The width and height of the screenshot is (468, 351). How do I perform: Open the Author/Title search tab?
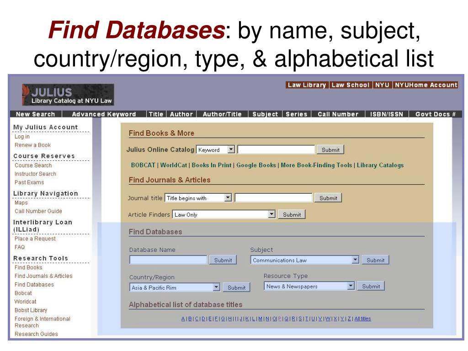pos(222,114)
